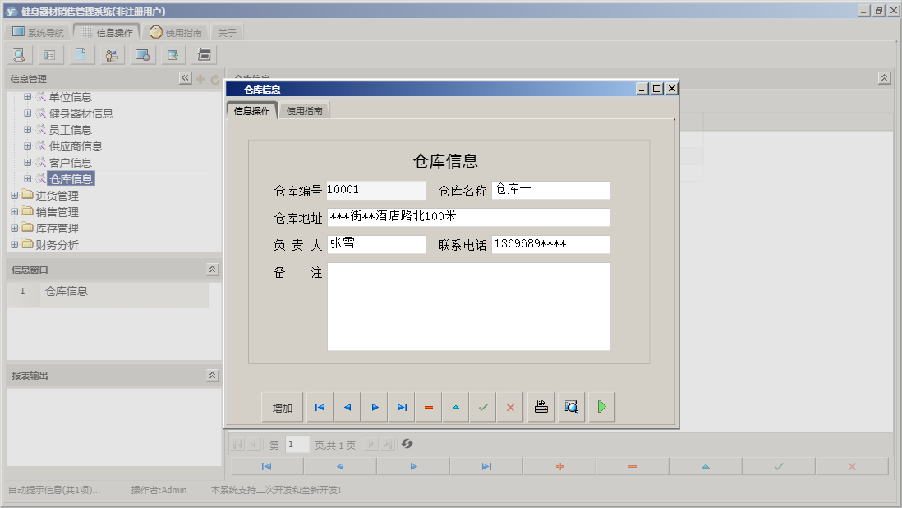Collapse the 报表输出 panel

coord(212,373)
